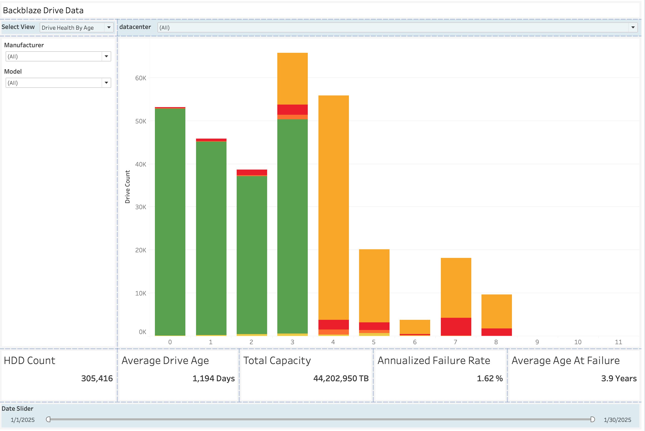The height and width of the screenshot is (431, 645).
Task: Click the Date Slider right handle
Action: click(592, 419)
